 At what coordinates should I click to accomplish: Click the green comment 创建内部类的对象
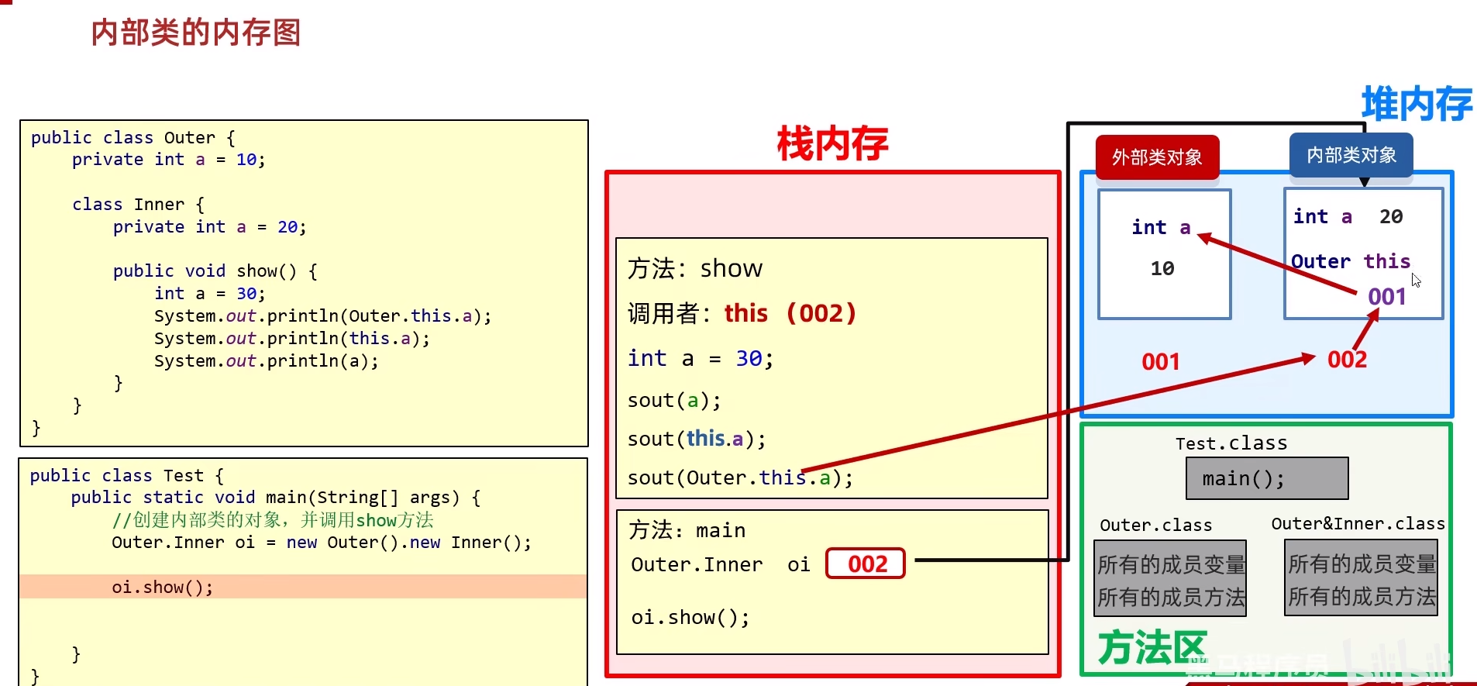[x=273, y=520]
